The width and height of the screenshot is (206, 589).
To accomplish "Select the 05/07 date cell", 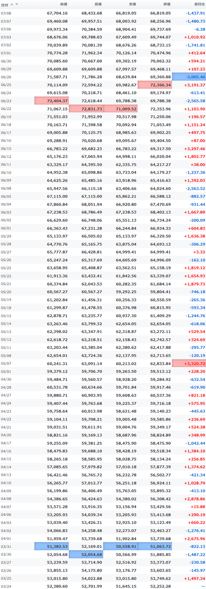I will (6, 363).
